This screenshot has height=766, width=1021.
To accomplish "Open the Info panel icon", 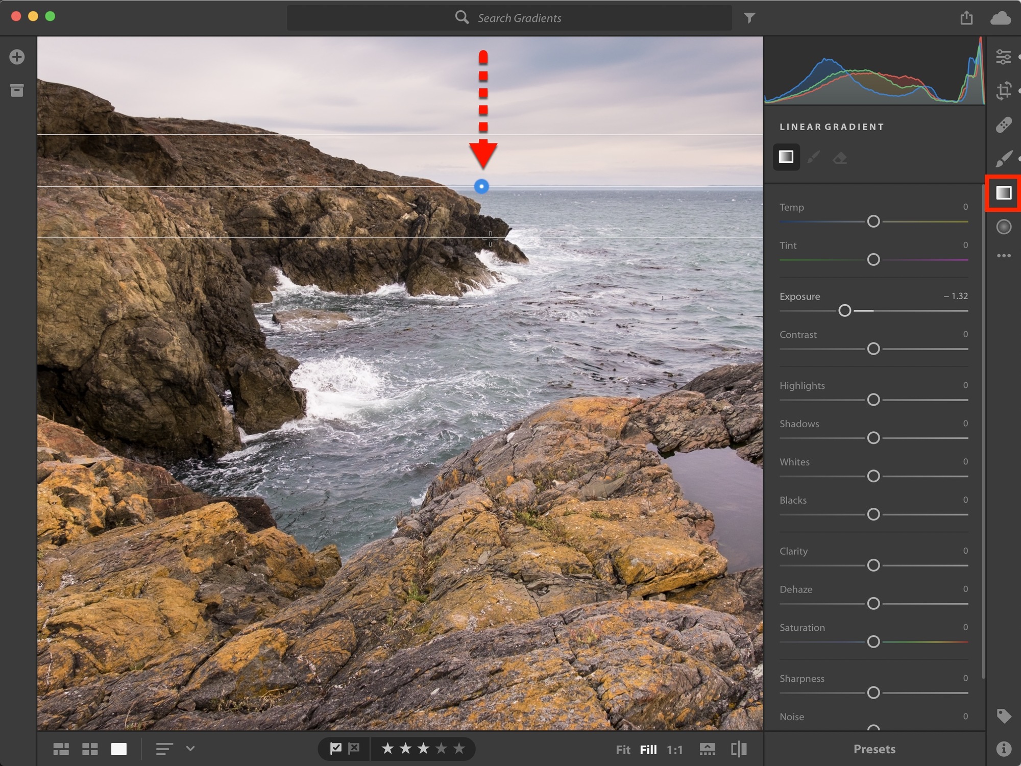I will pos(1004,749).
